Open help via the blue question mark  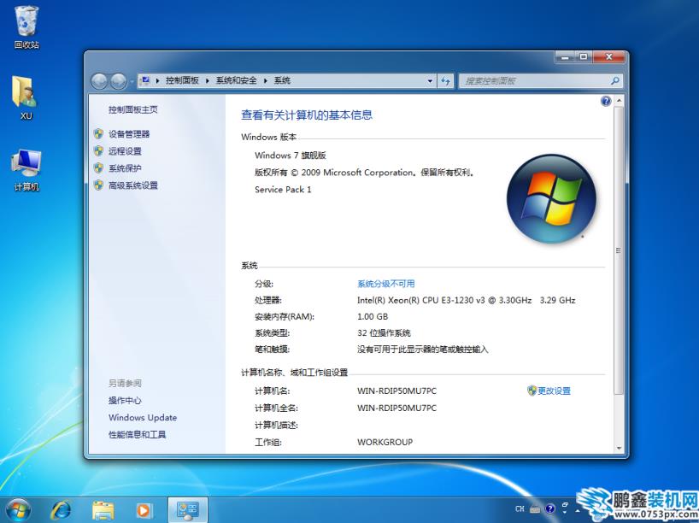point(606,101)
